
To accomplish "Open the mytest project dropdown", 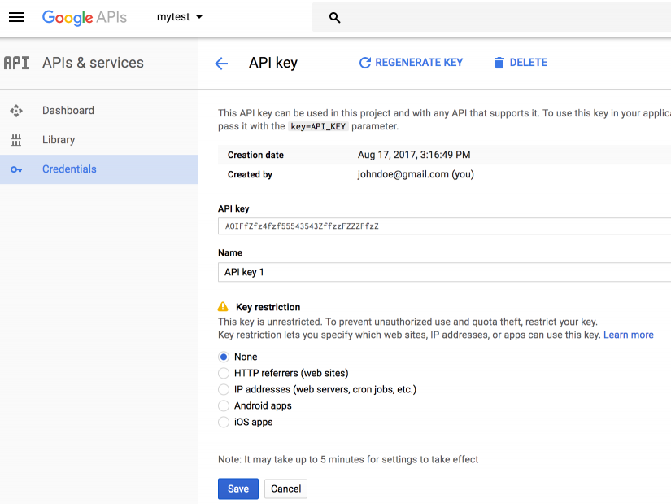I will (180, 17).
